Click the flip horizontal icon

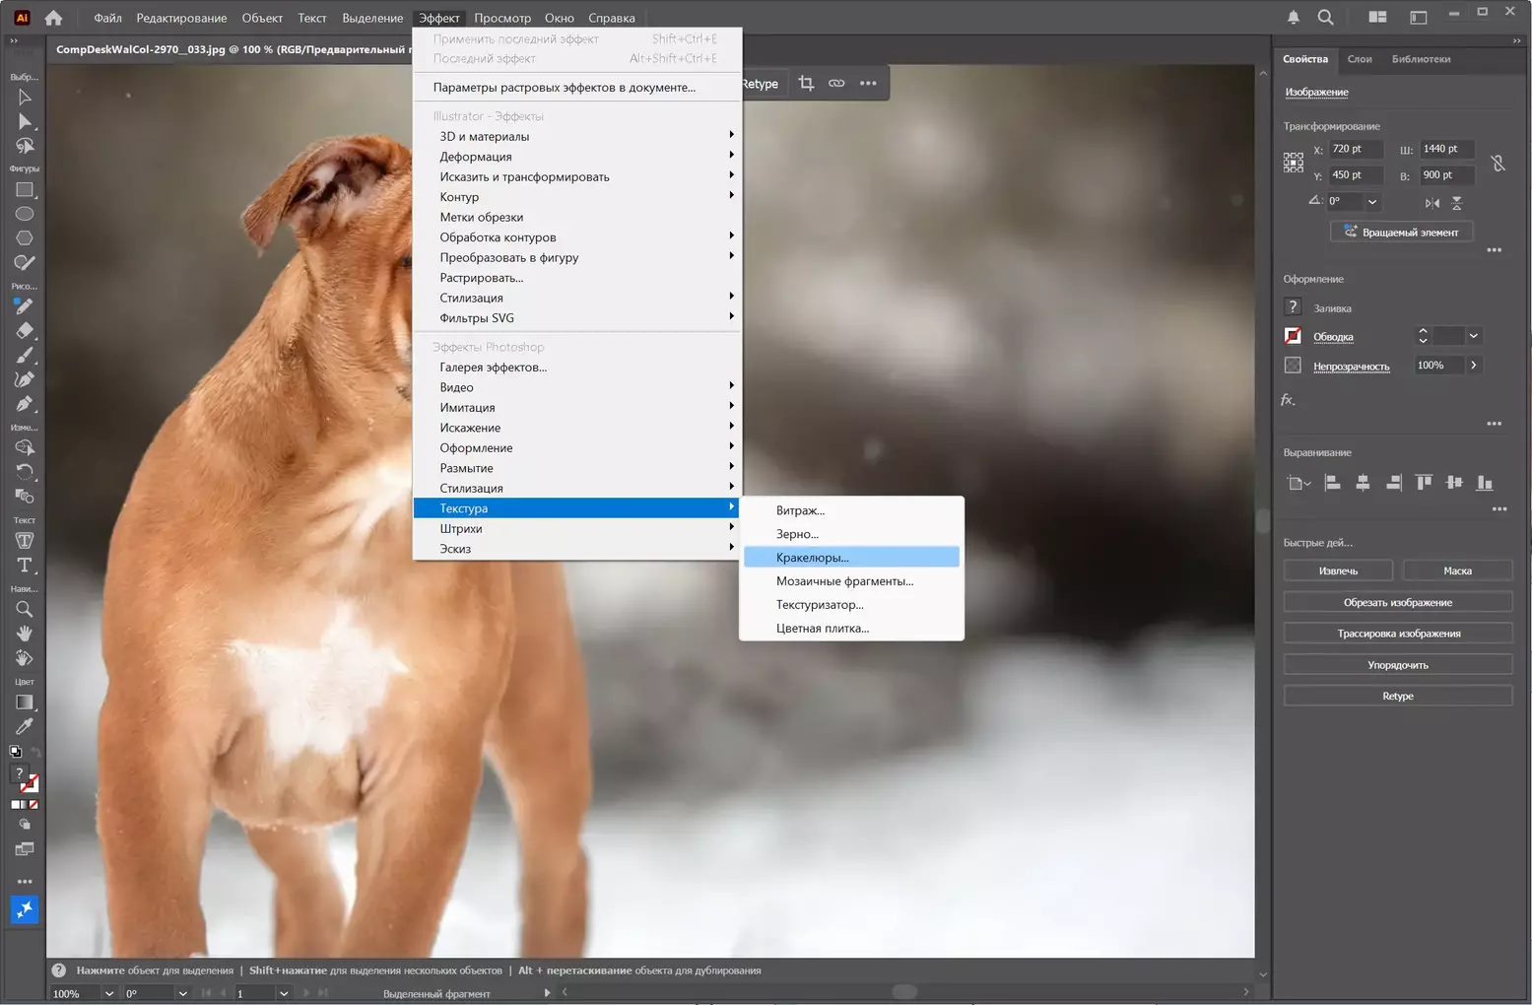click(1432, 203)
